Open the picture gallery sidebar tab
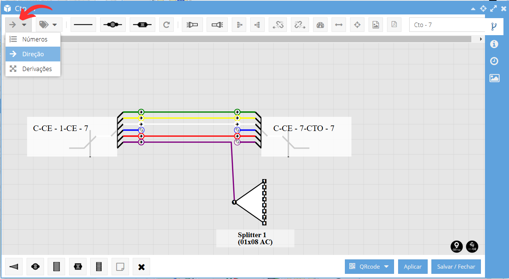This screenshot has width=509, height=279. 494,78
